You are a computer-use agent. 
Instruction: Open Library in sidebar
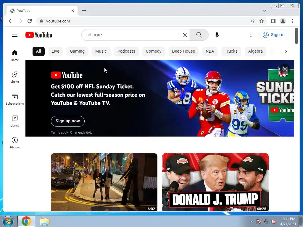[15, 121]
